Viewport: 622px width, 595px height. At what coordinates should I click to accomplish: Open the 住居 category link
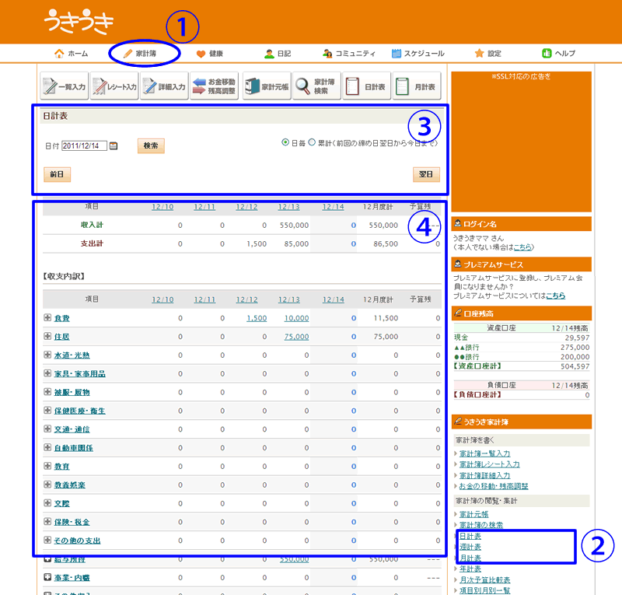click(x=62, y=337)
